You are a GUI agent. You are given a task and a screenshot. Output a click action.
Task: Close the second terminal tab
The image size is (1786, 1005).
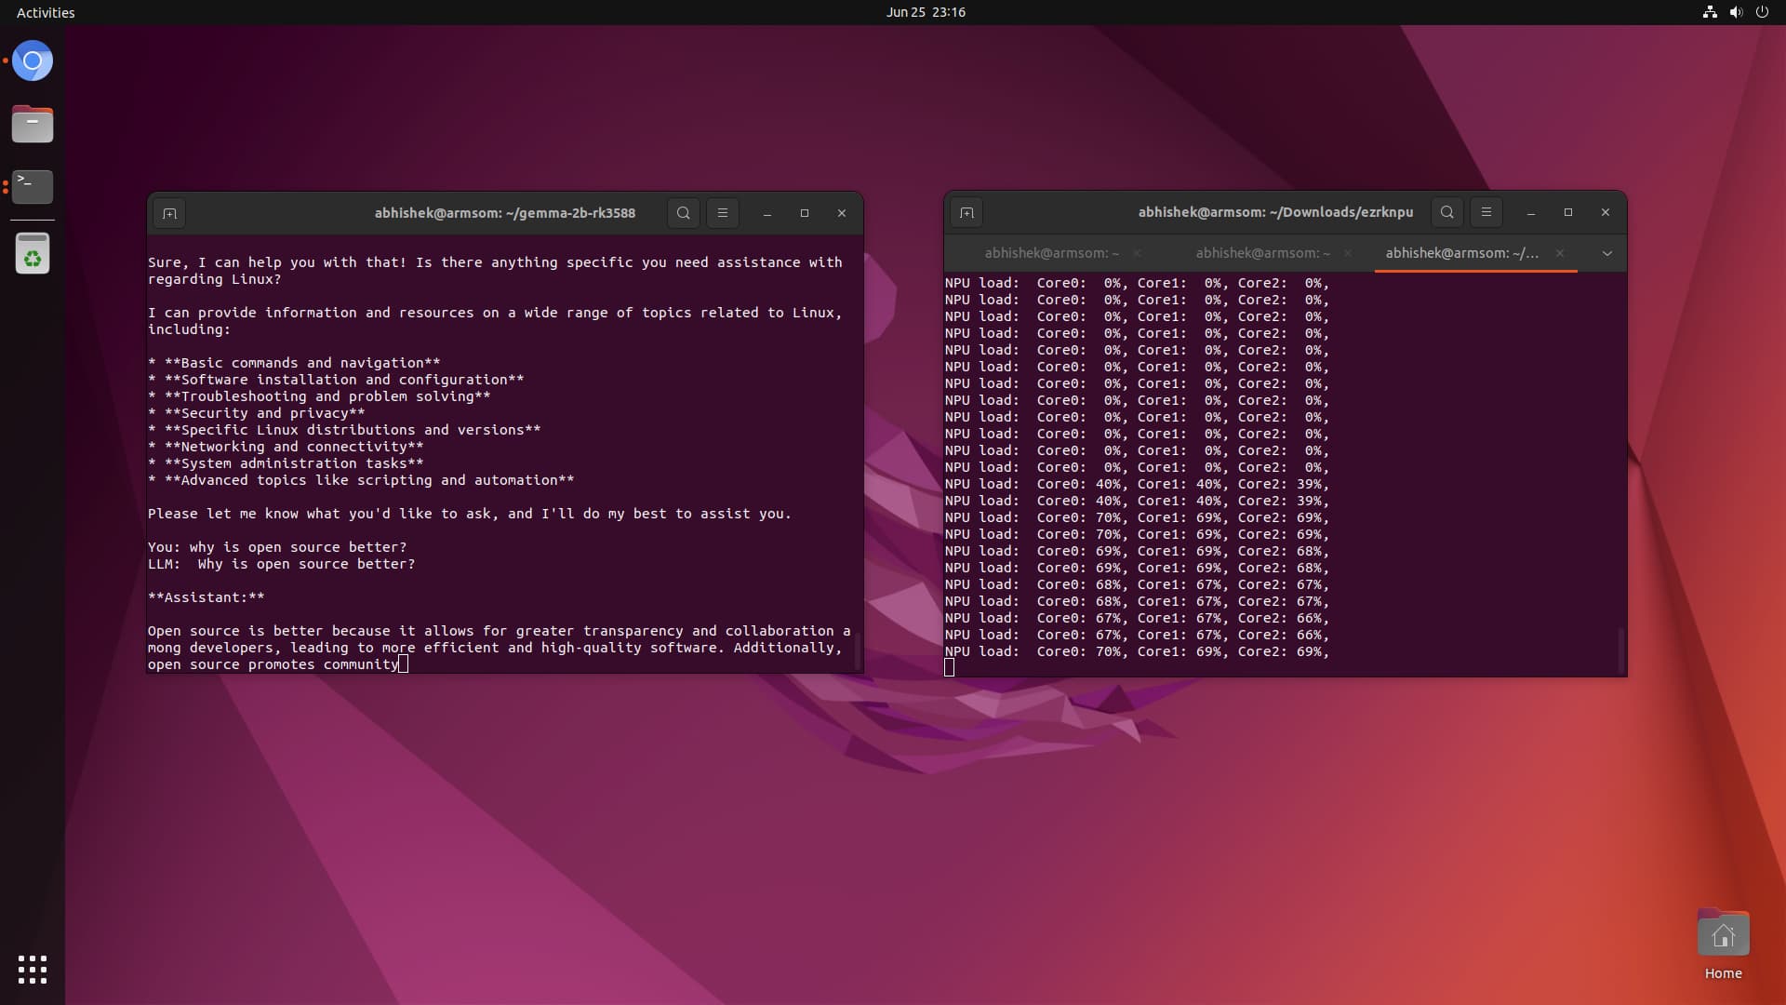pos(1348,253)
